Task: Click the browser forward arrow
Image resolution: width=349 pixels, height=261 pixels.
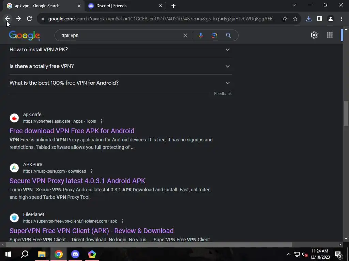Action: tap(18, 19)
